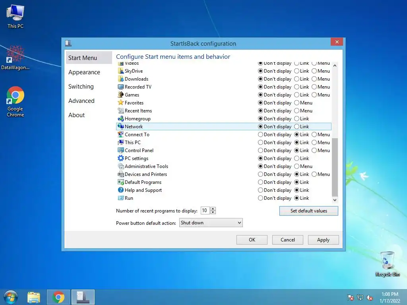Screen dimensions: 407x305
Task: Click the Apply button
Action: click(x=323, y=240)
